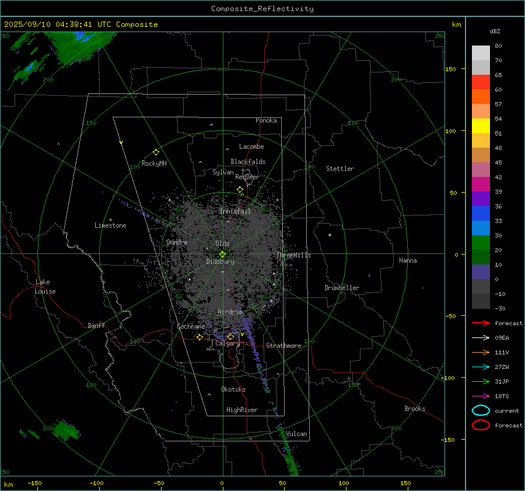Viewport: 525px width, 491px height.
Task: Click the Hanna label
Action: 408,260
